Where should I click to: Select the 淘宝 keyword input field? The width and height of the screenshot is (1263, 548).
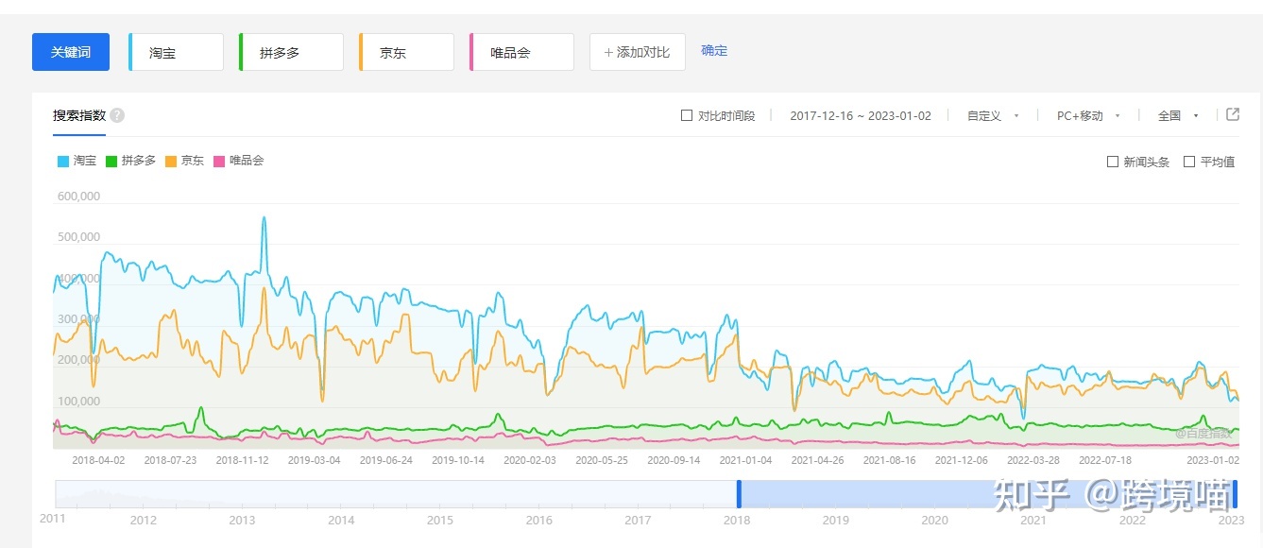point(177,52)
